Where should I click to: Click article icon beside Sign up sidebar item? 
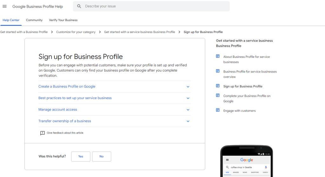pos(218,86)
